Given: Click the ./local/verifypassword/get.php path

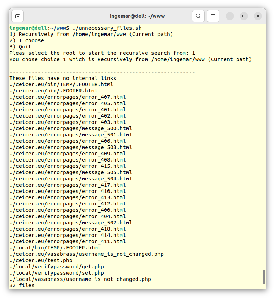Looking at the screenshot, I should click(57, 267).
